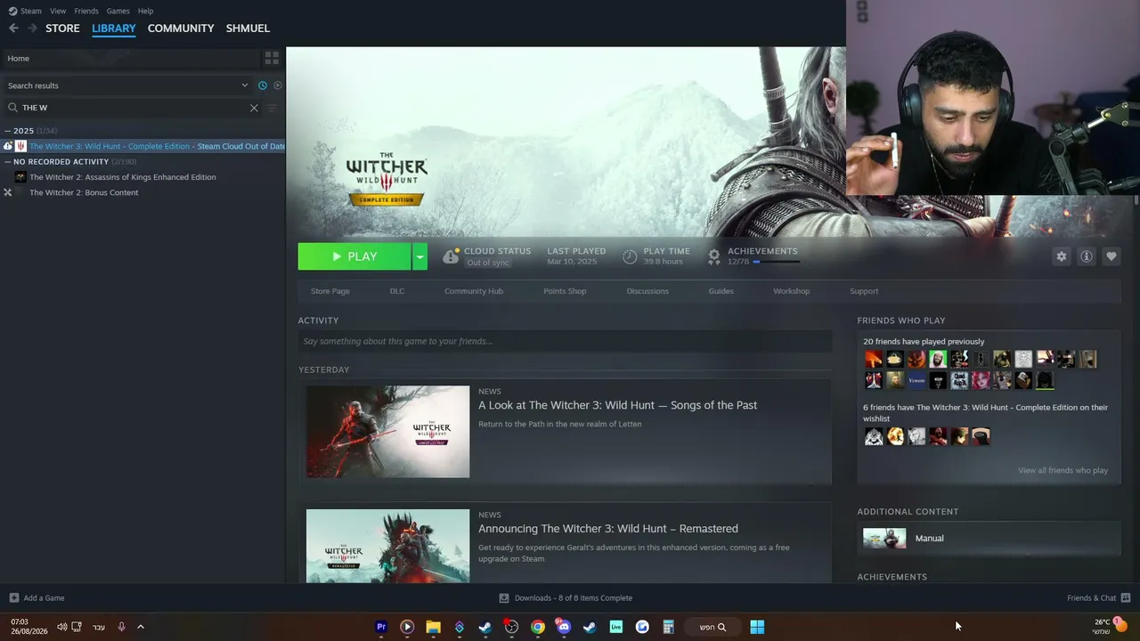Select The Witcher 2: Assassins of Kings

coord(123,177)
